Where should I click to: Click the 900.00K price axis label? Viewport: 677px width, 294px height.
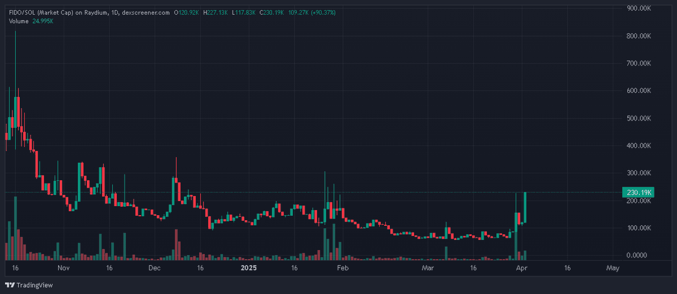point(640,8)
